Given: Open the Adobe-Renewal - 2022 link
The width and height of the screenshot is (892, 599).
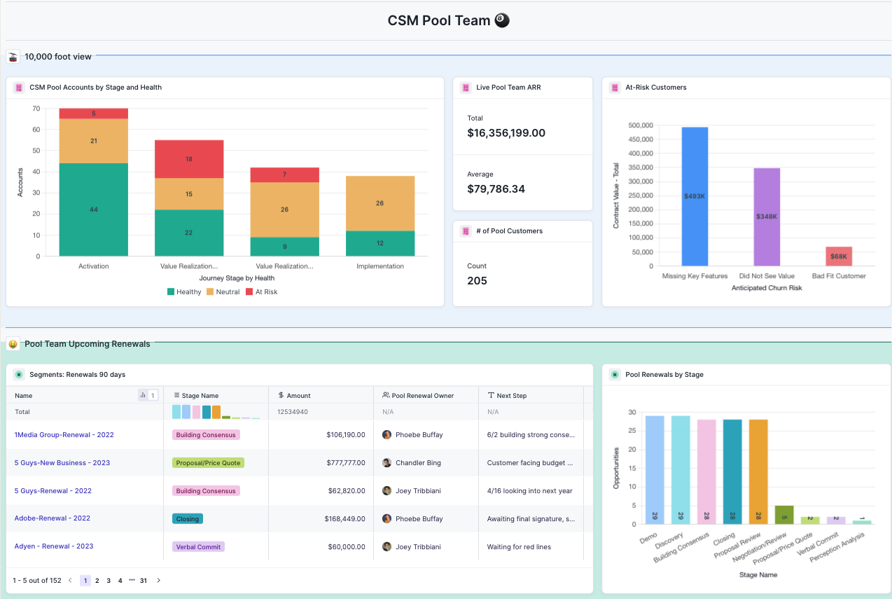Looking at the screenshot, I should [x=53, y=518].
